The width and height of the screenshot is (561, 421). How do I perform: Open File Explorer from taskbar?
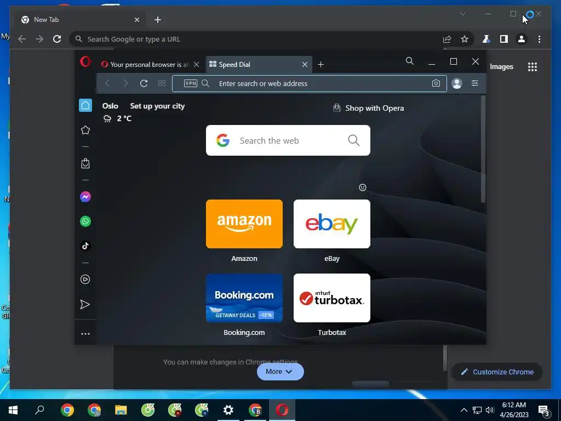pyautogui.click(x=121, y=410)
